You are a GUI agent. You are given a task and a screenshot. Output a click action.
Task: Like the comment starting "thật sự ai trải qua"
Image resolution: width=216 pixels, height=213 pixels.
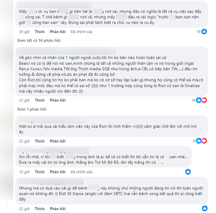coord(39,141)
